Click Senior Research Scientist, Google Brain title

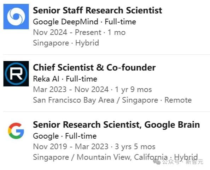click(116, 125)
